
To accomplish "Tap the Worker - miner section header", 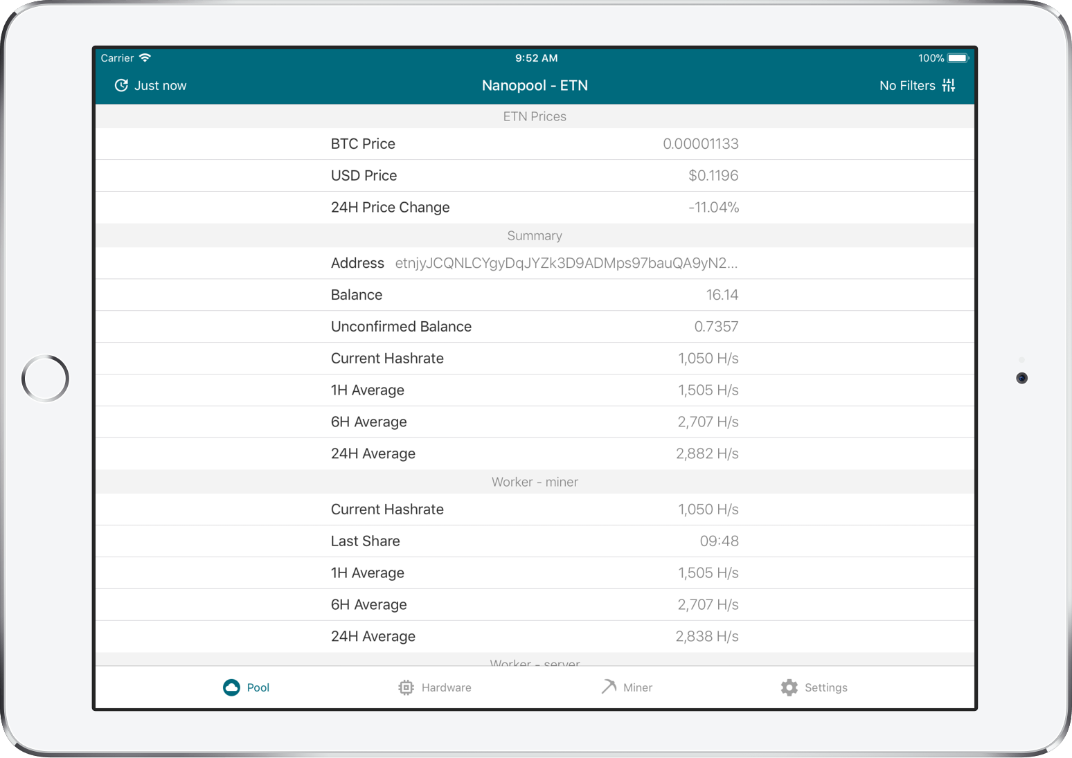I will coord(535,482).
